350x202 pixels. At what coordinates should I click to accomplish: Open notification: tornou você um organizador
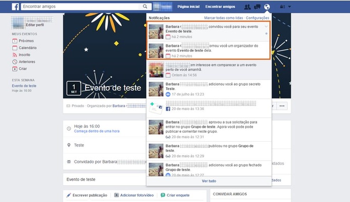tap(208, 50)
